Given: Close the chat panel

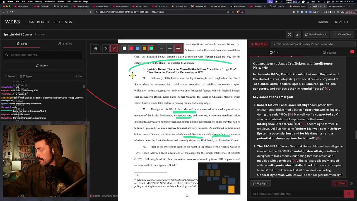Looking at the screenshot, I should 342,34.
